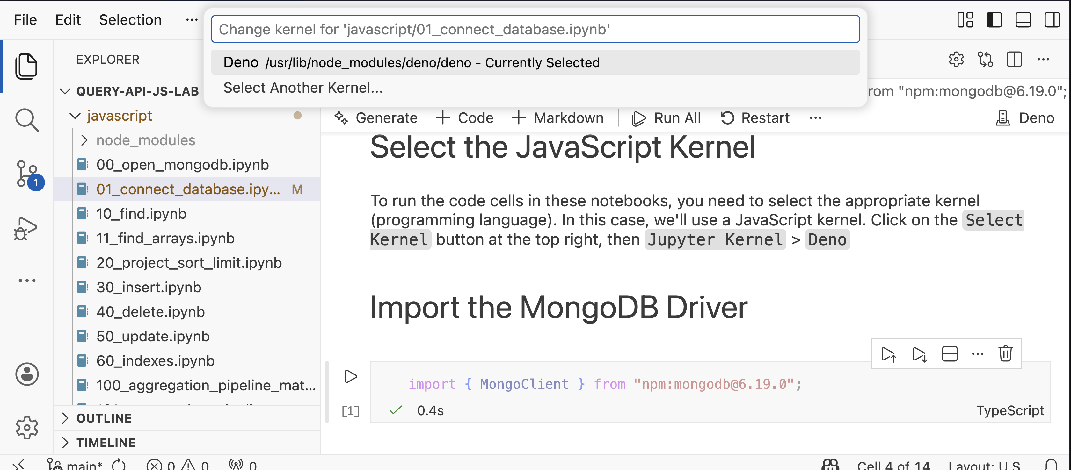This screenshot has height=470, width=1071.
Task: Toggle the primary sidebar visibility
Action: point(994,20)
